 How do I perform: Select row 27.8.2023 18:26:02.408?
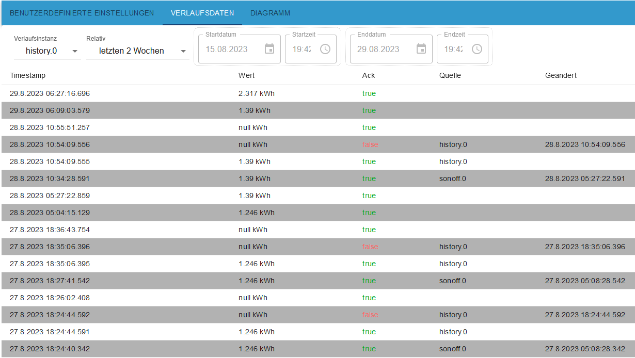tap(317, 298)
